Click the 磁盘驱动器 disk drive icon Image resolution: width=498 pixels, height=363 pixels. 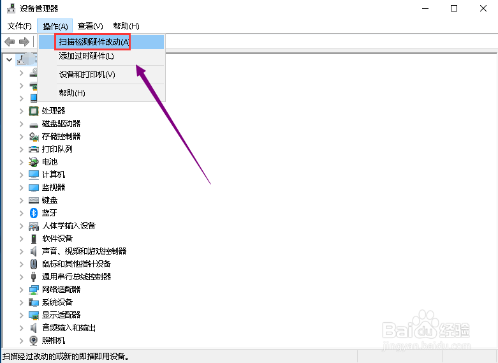(34, 124)
